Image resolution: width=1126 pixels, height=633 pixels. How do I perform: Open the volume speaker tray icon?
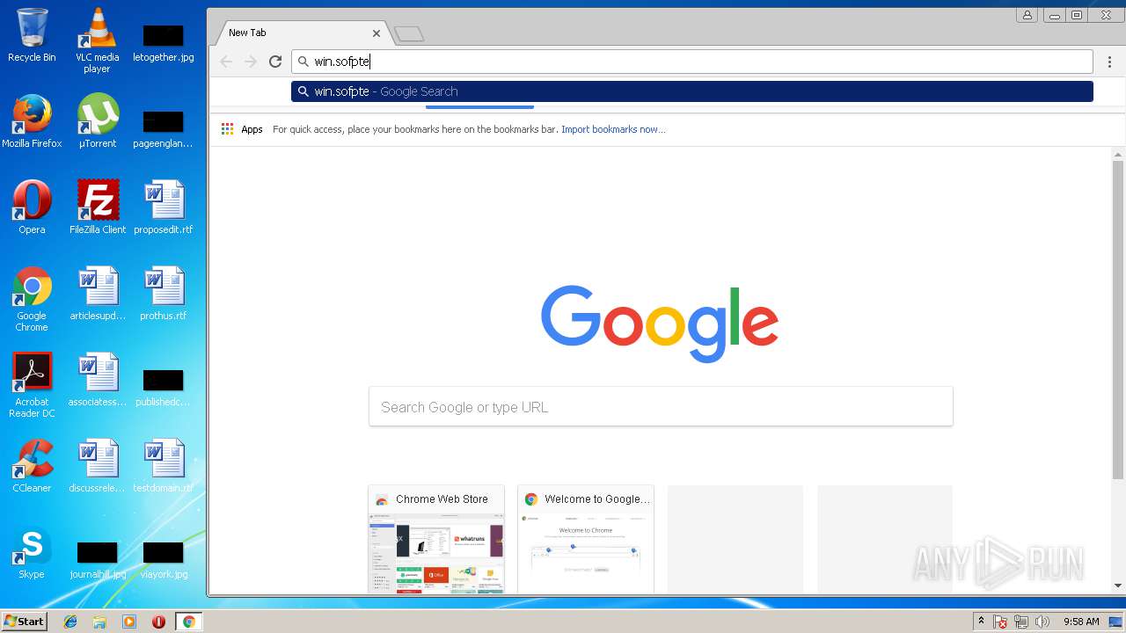1042,622
